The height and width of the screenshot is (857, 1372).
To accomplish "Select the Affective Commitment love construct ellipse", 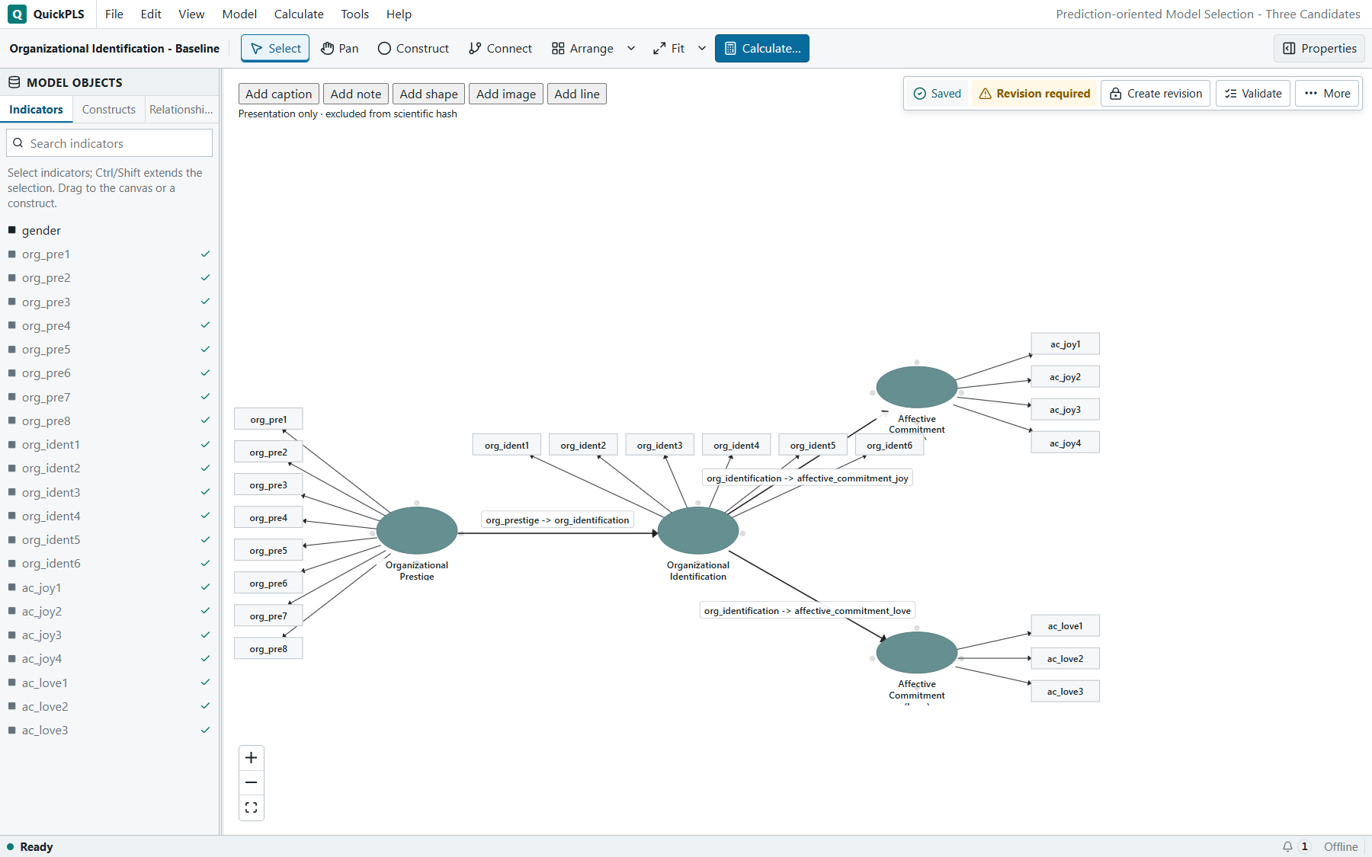I will point(917,652).
